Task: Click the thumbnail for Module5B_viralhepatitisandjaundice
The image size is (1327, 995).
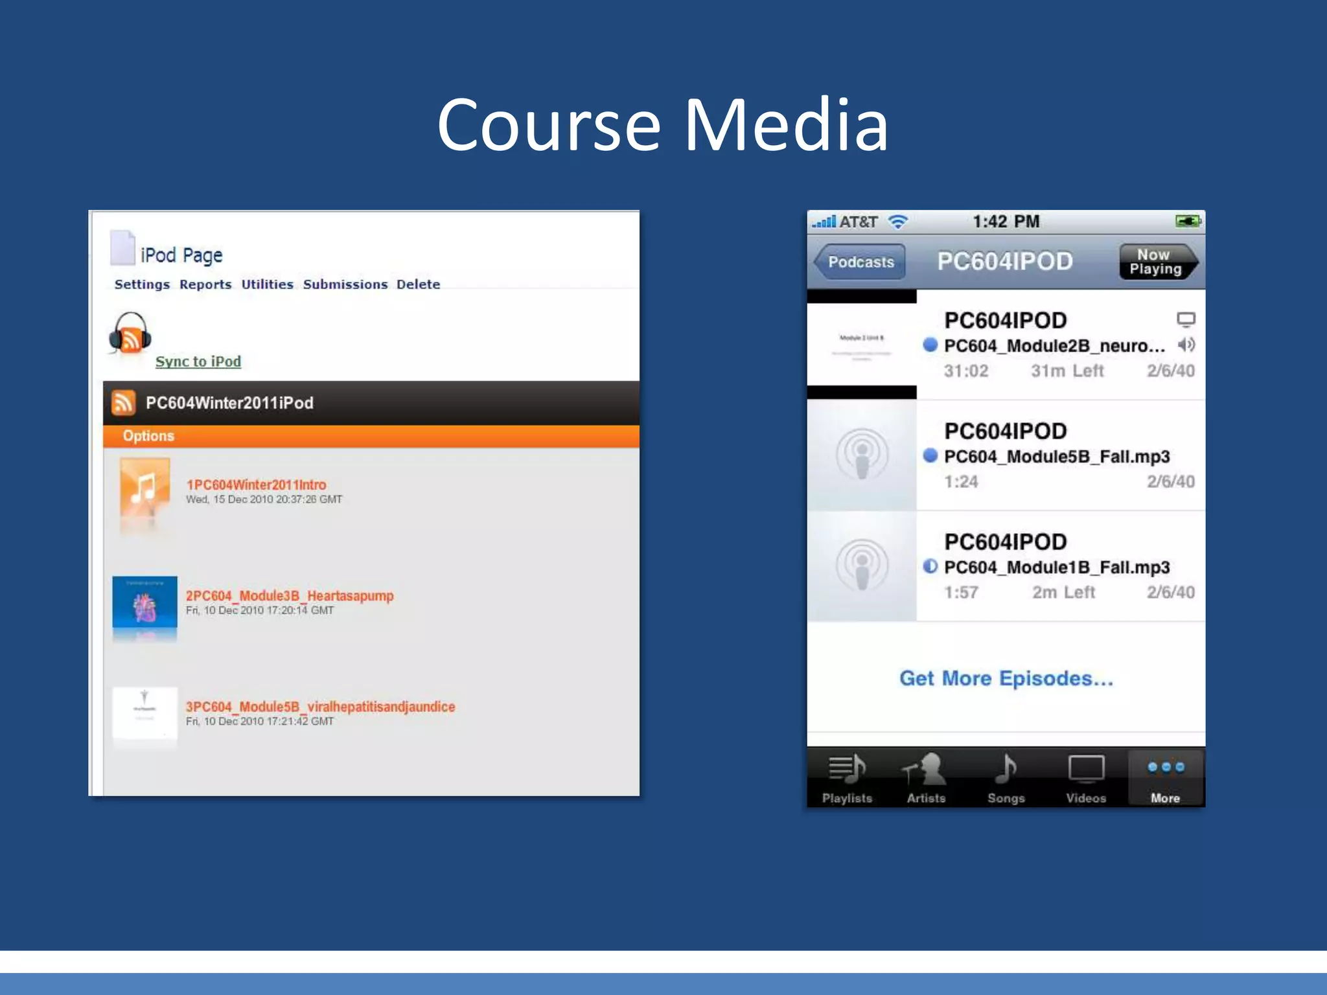Action: click(144, 713)
